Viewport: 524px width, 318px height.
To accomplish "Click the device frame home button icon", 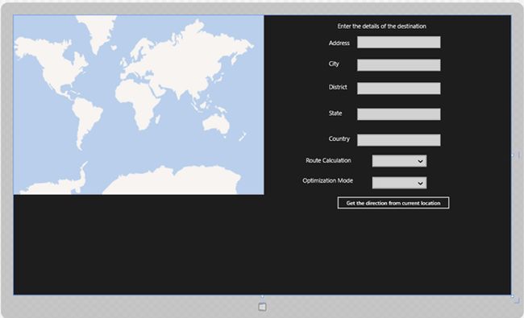I will click(262, 307).
